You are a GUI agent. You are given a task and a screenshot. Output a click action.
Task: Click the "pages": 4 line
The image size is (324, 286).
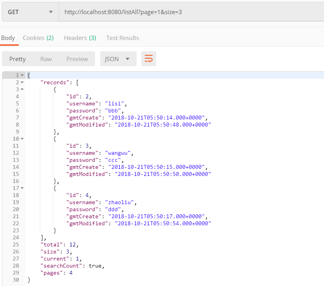[56, 273]
